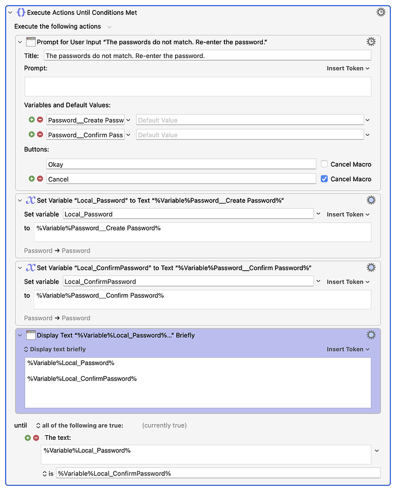
Task: Collapse the Display Text Briefly action
Action: [x=20, y=335]
